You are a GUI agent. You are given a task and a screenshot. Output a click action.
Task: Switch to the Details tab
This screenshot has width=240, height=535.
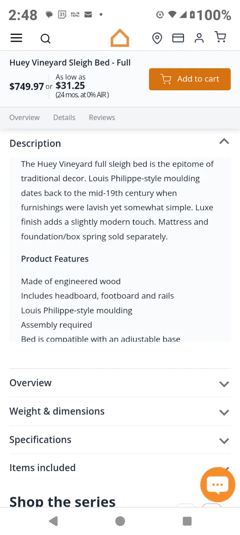[64, 117]
